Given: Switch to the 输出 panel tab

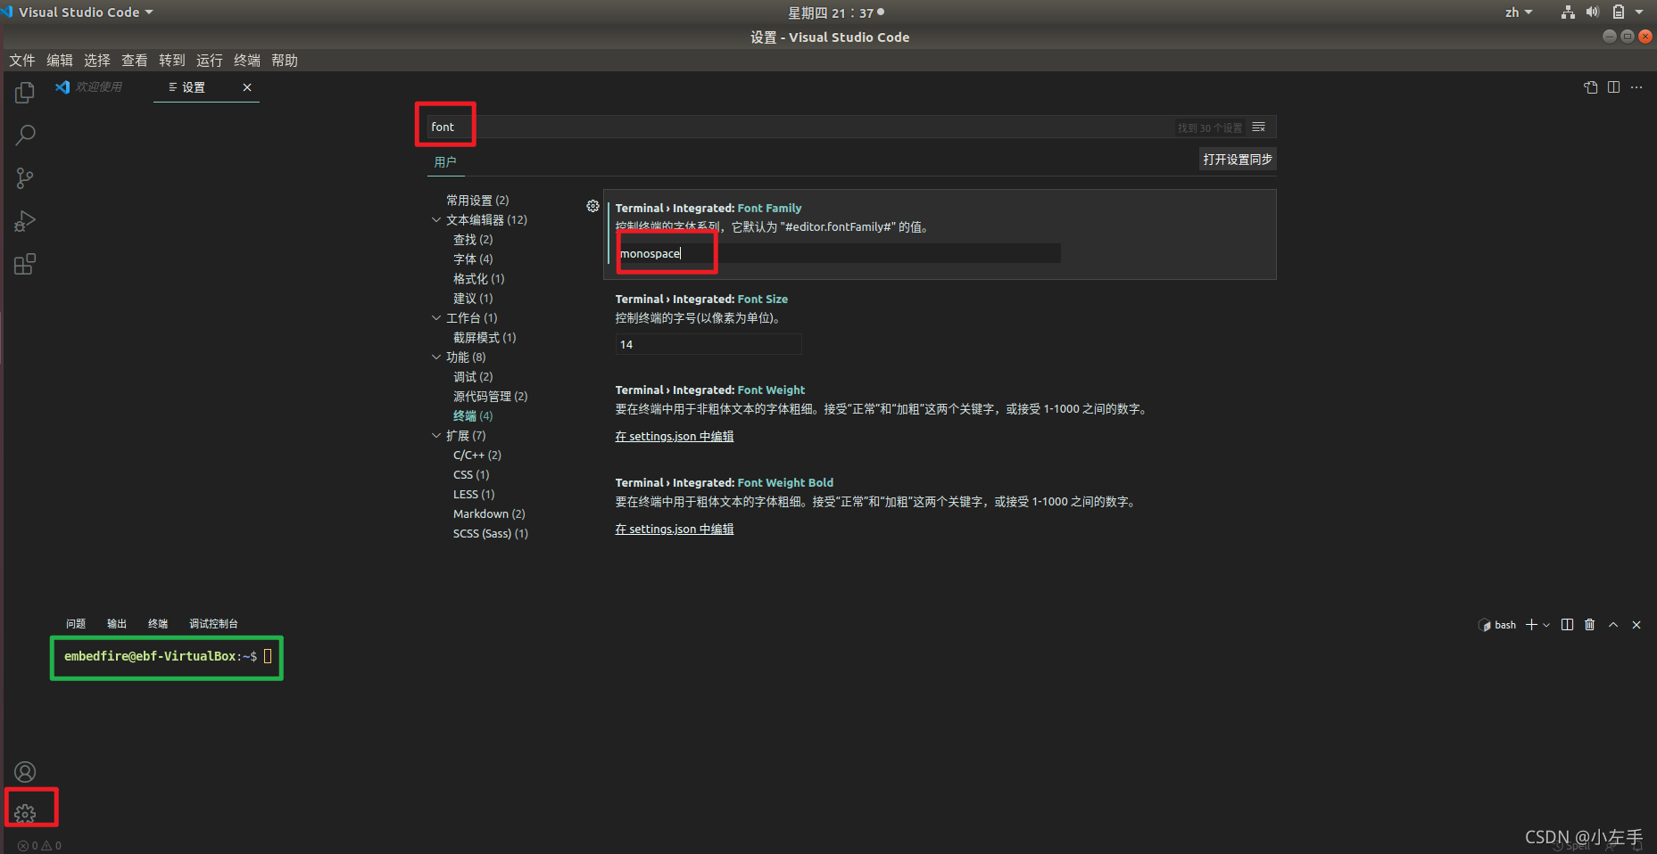Looking at the screenshot, I should tap(117, 624).
